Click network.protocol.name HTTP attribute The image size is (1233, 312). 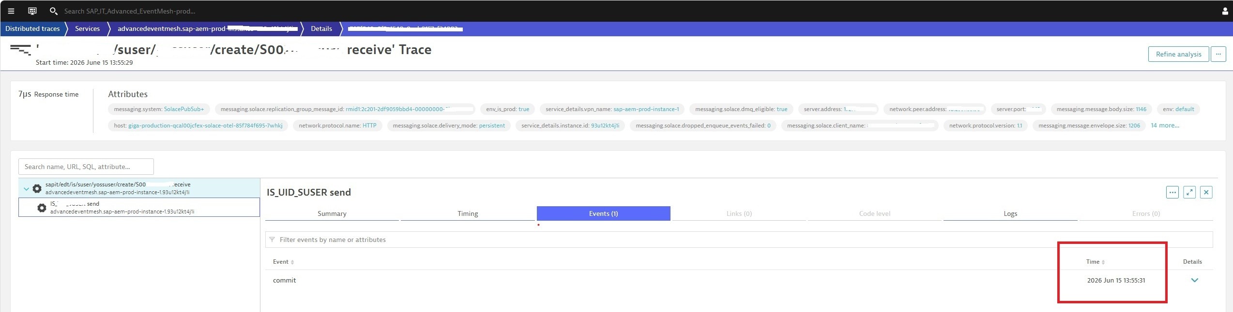pyautogui.click(x=337, y=126)
